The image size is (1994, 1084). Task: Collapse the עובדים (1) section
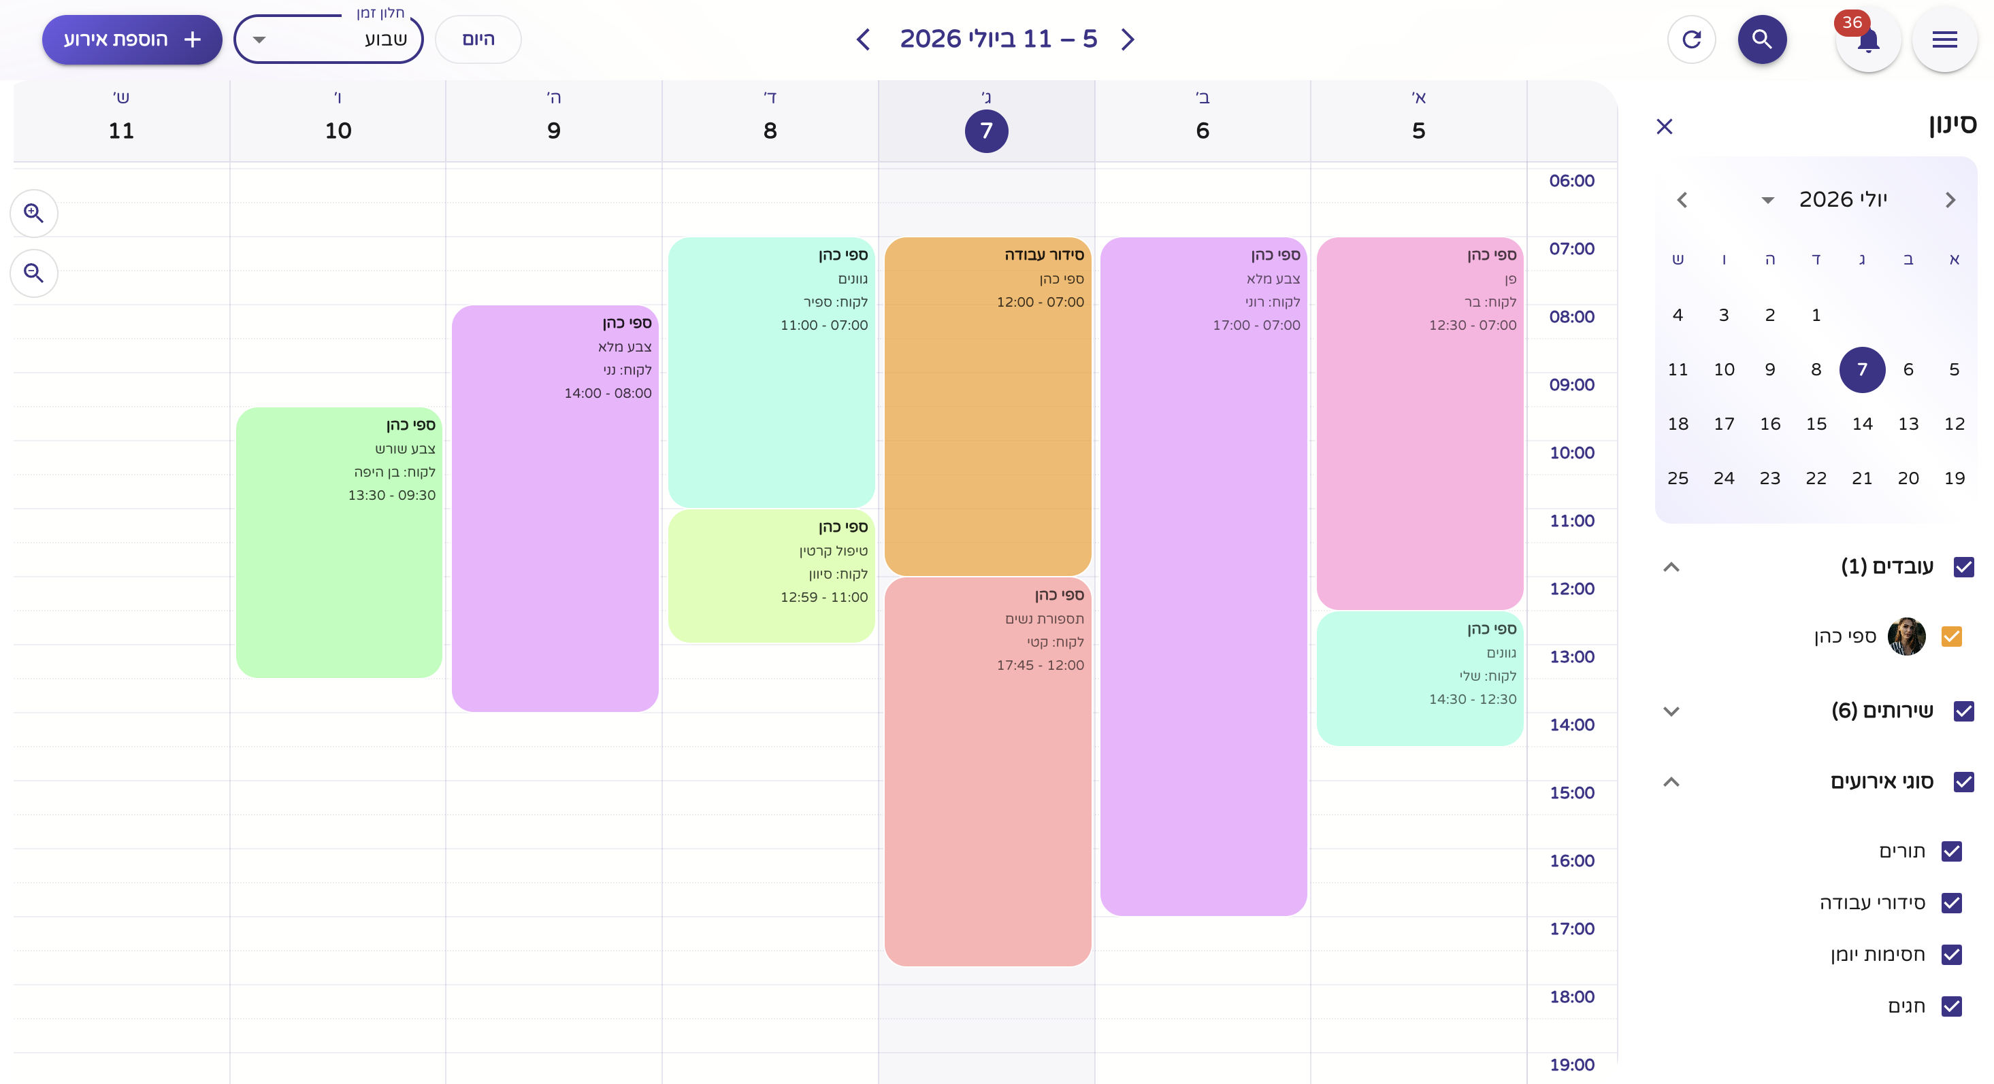point(1671,567)
